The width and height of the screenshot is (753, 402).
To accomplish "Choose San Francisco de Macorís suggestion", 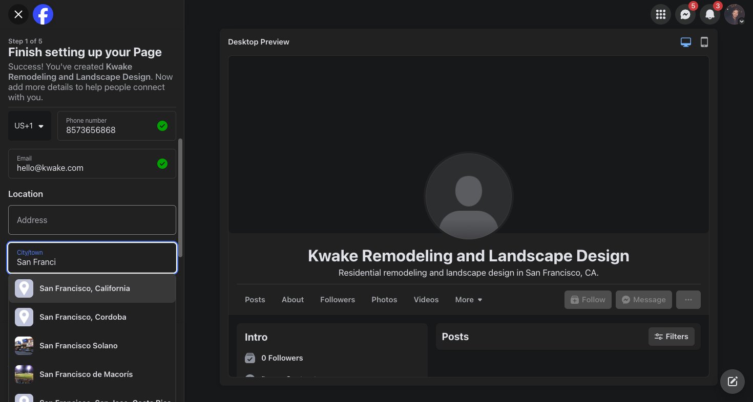I will tap(92, 374).
